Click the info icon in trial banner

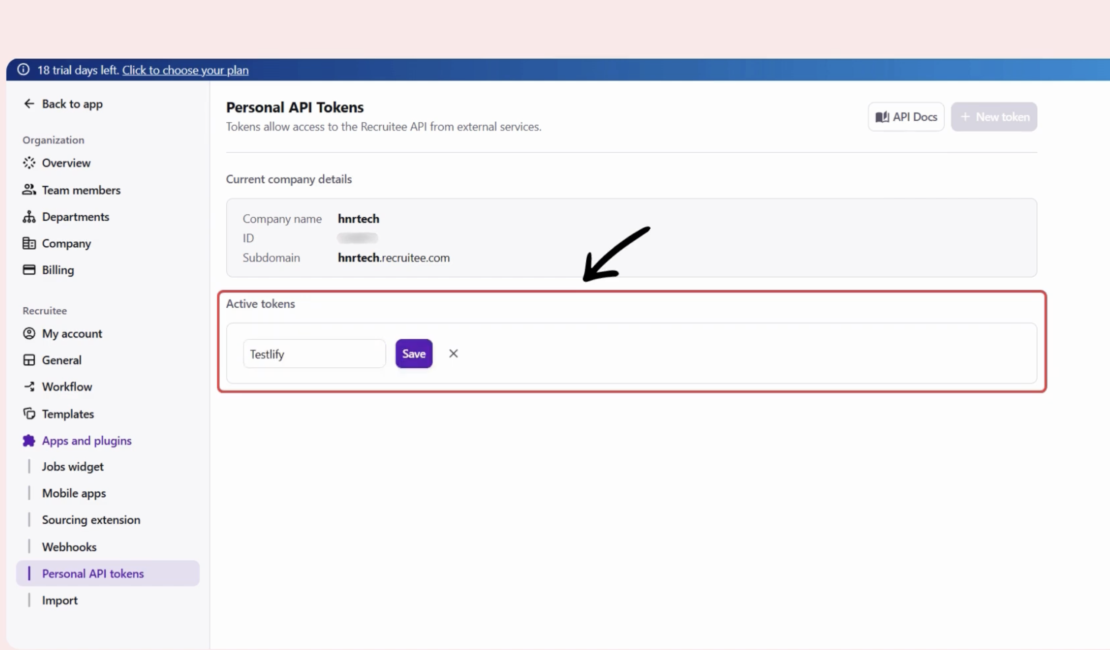pyautogui.click(x=23, y=70)
